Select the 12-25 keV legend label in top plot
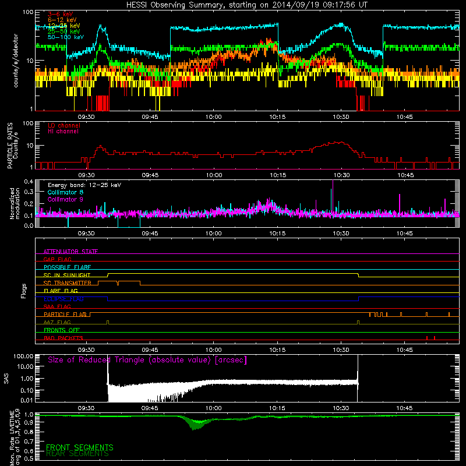This screenshot has width=466, height=466. point(64,26)
